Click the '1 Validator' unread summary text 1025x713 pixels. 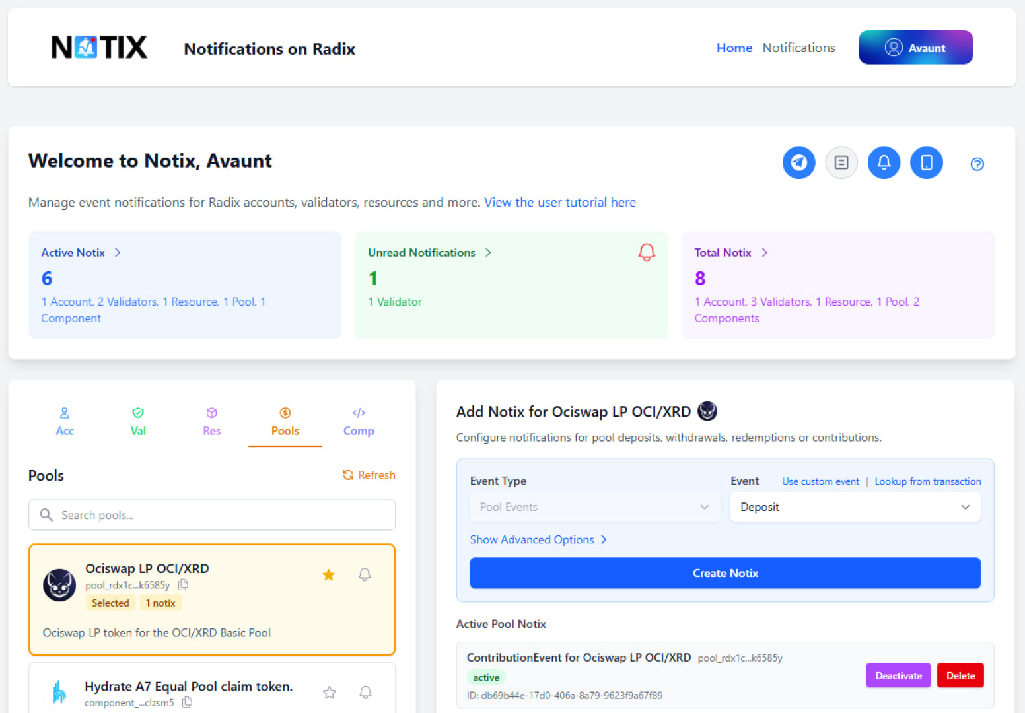[395, 302]
